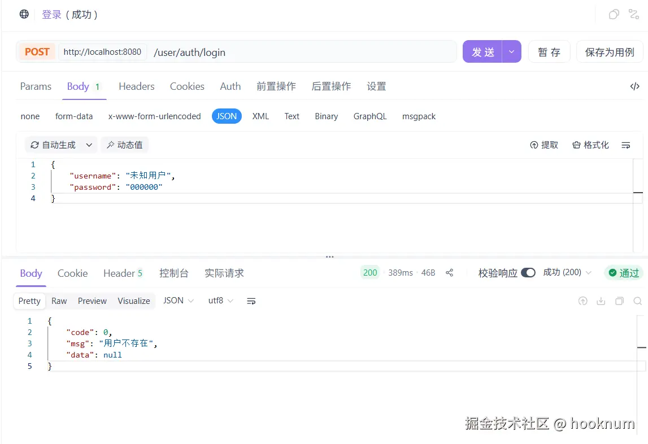Select the msgpack body type

pos(419,116)
